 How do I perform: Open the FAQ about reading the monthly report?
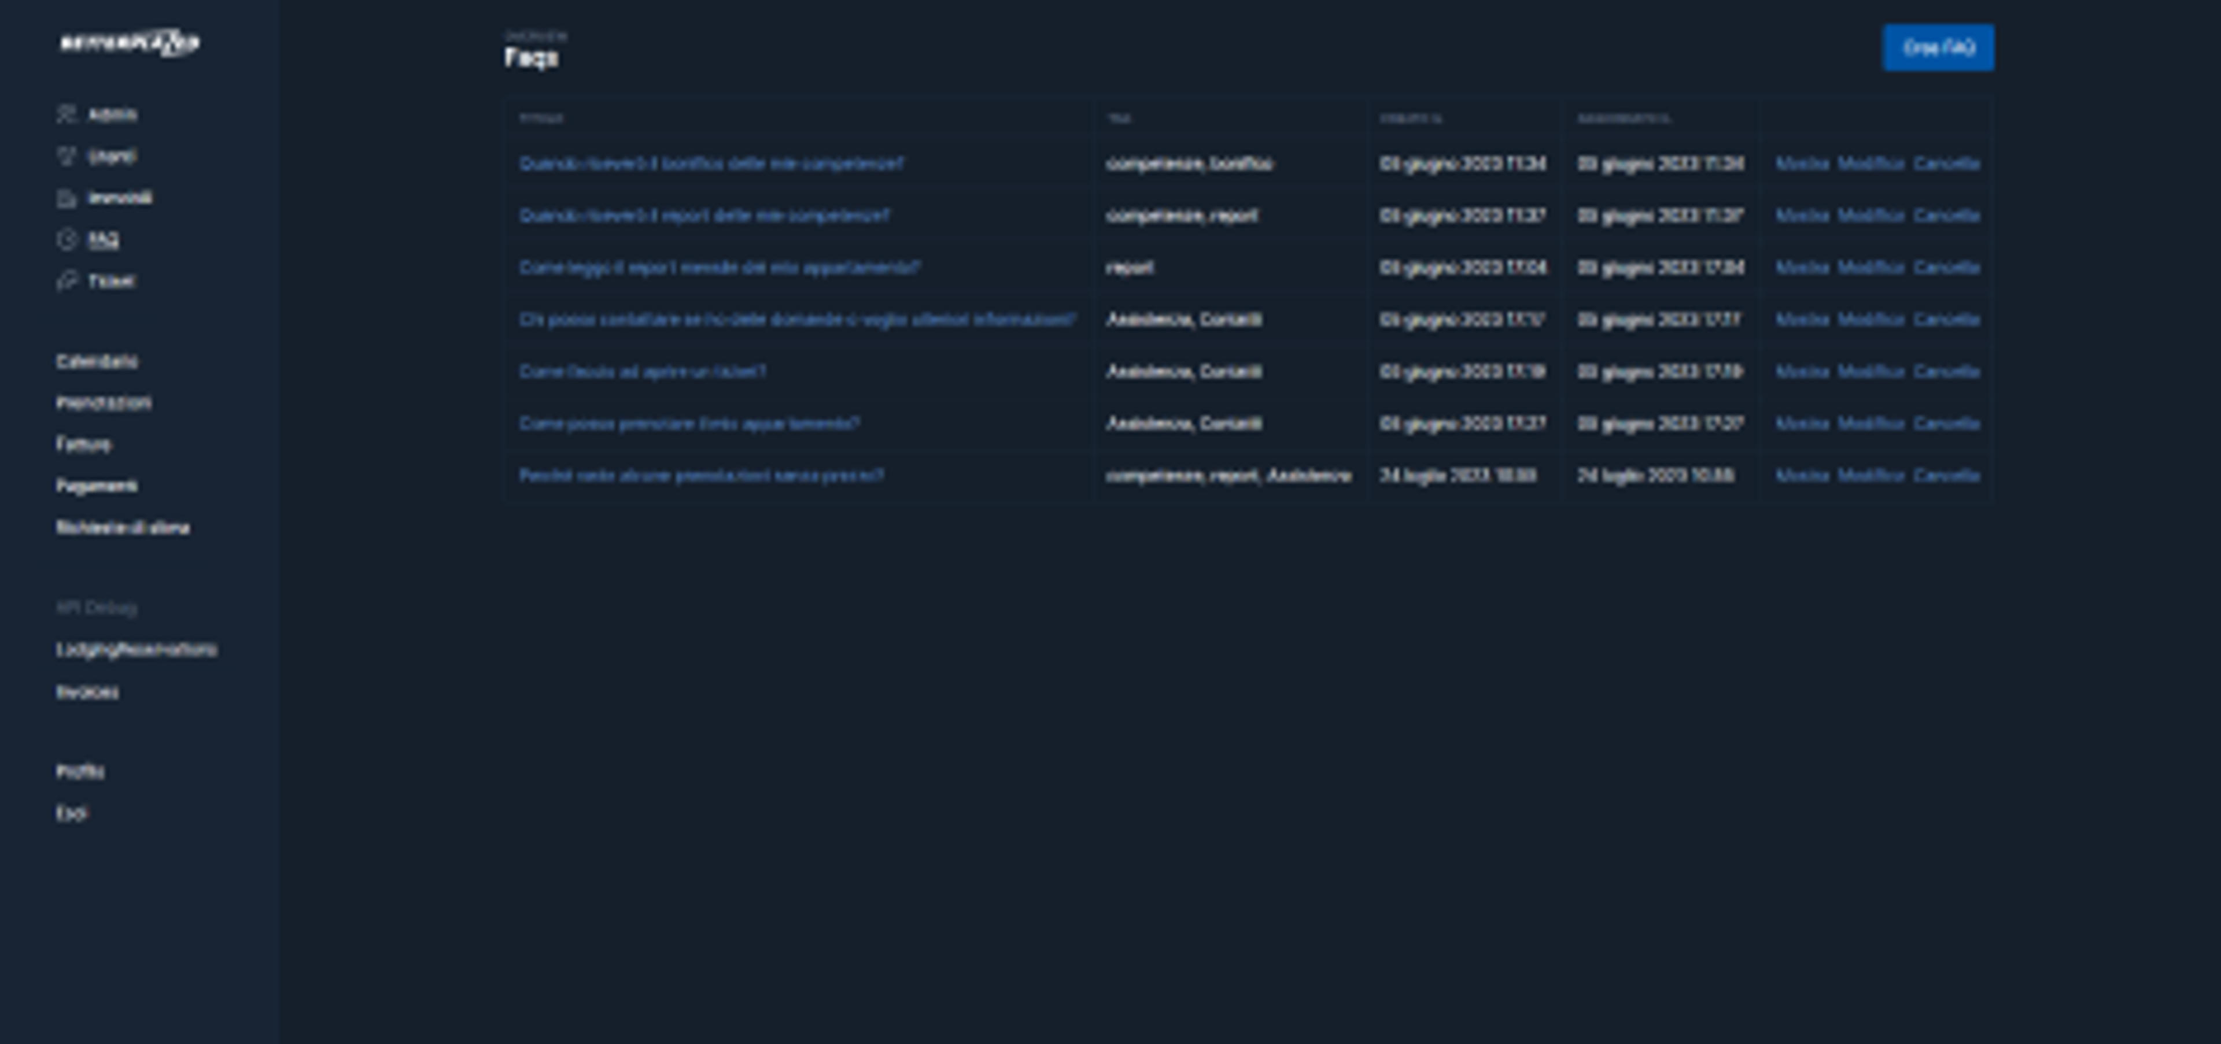pyautogui.click(x=720, y=268)
